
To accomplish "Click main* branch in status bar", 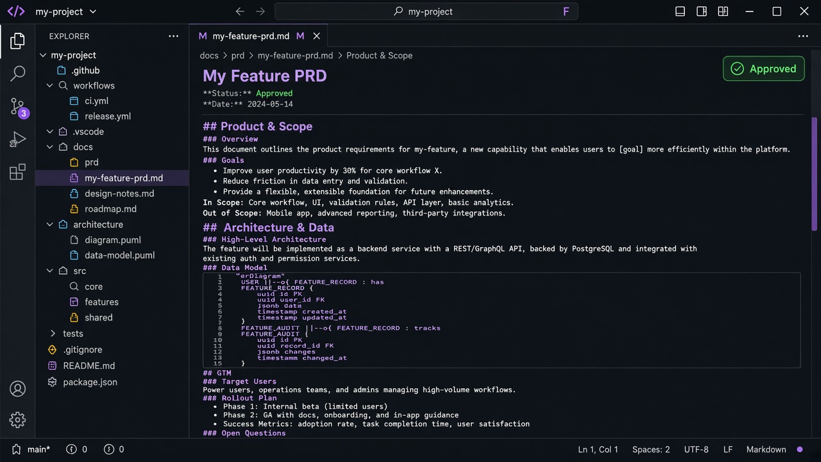I will point(32,450).
